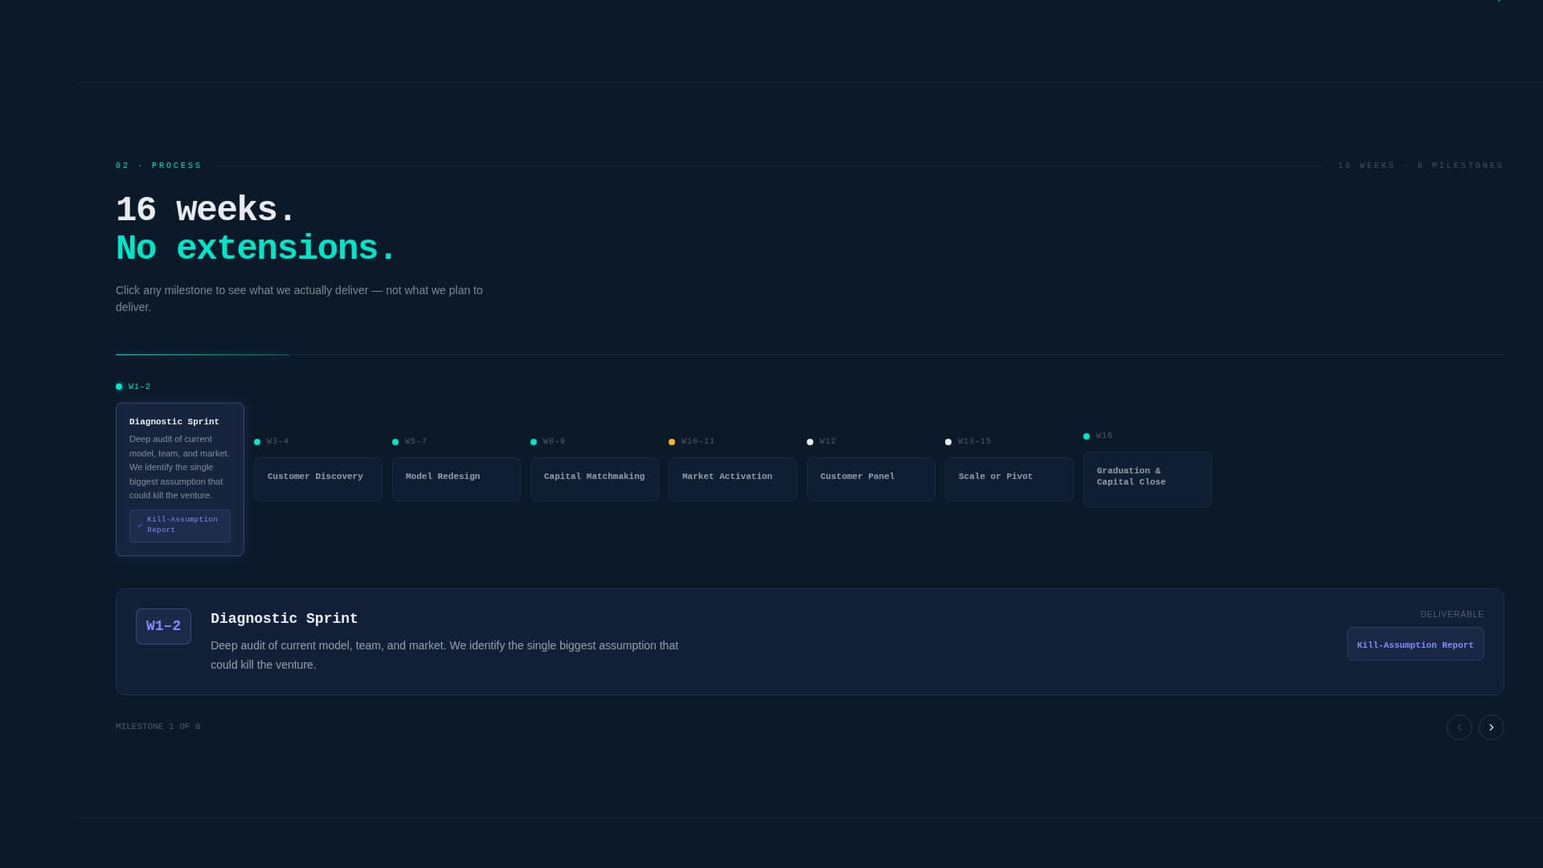This screenshot has width=1543, height=868.
Task: Select the W1–2 timeline dot
Action: click(119, 387)
